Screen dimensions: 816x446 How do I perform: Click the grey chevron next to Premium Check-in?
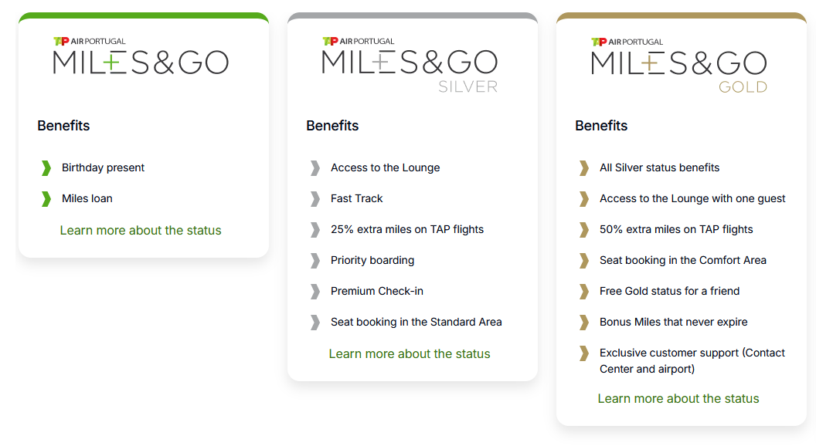coord(315,291)
